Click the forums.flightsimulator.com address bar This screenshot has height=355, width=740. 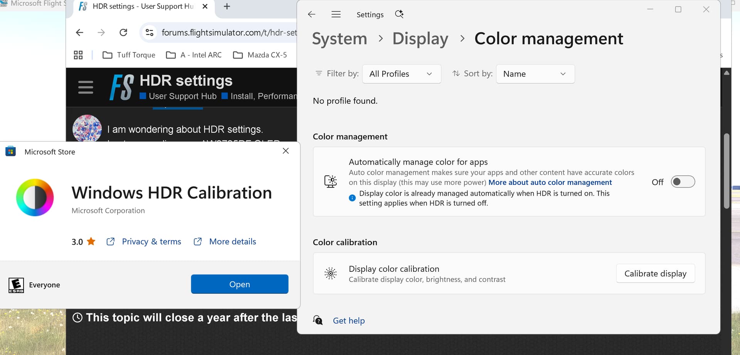pyautogui.click(x=229, y=32)
